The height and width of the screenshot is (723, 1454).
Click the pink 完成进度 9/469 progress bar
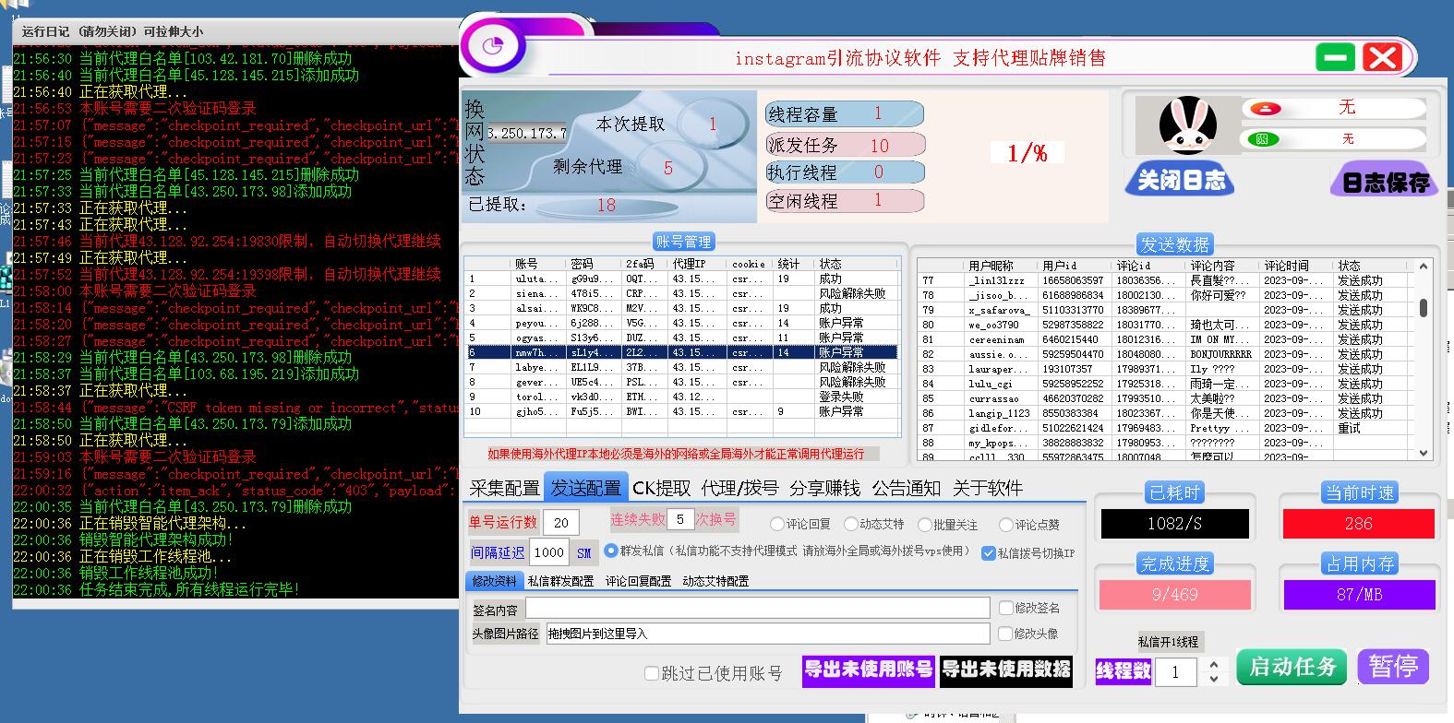[x=1174, y=595]
